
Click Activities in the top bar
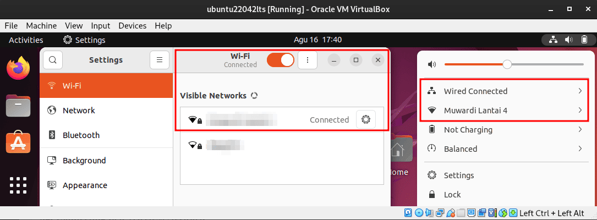[x=26, y=40]
